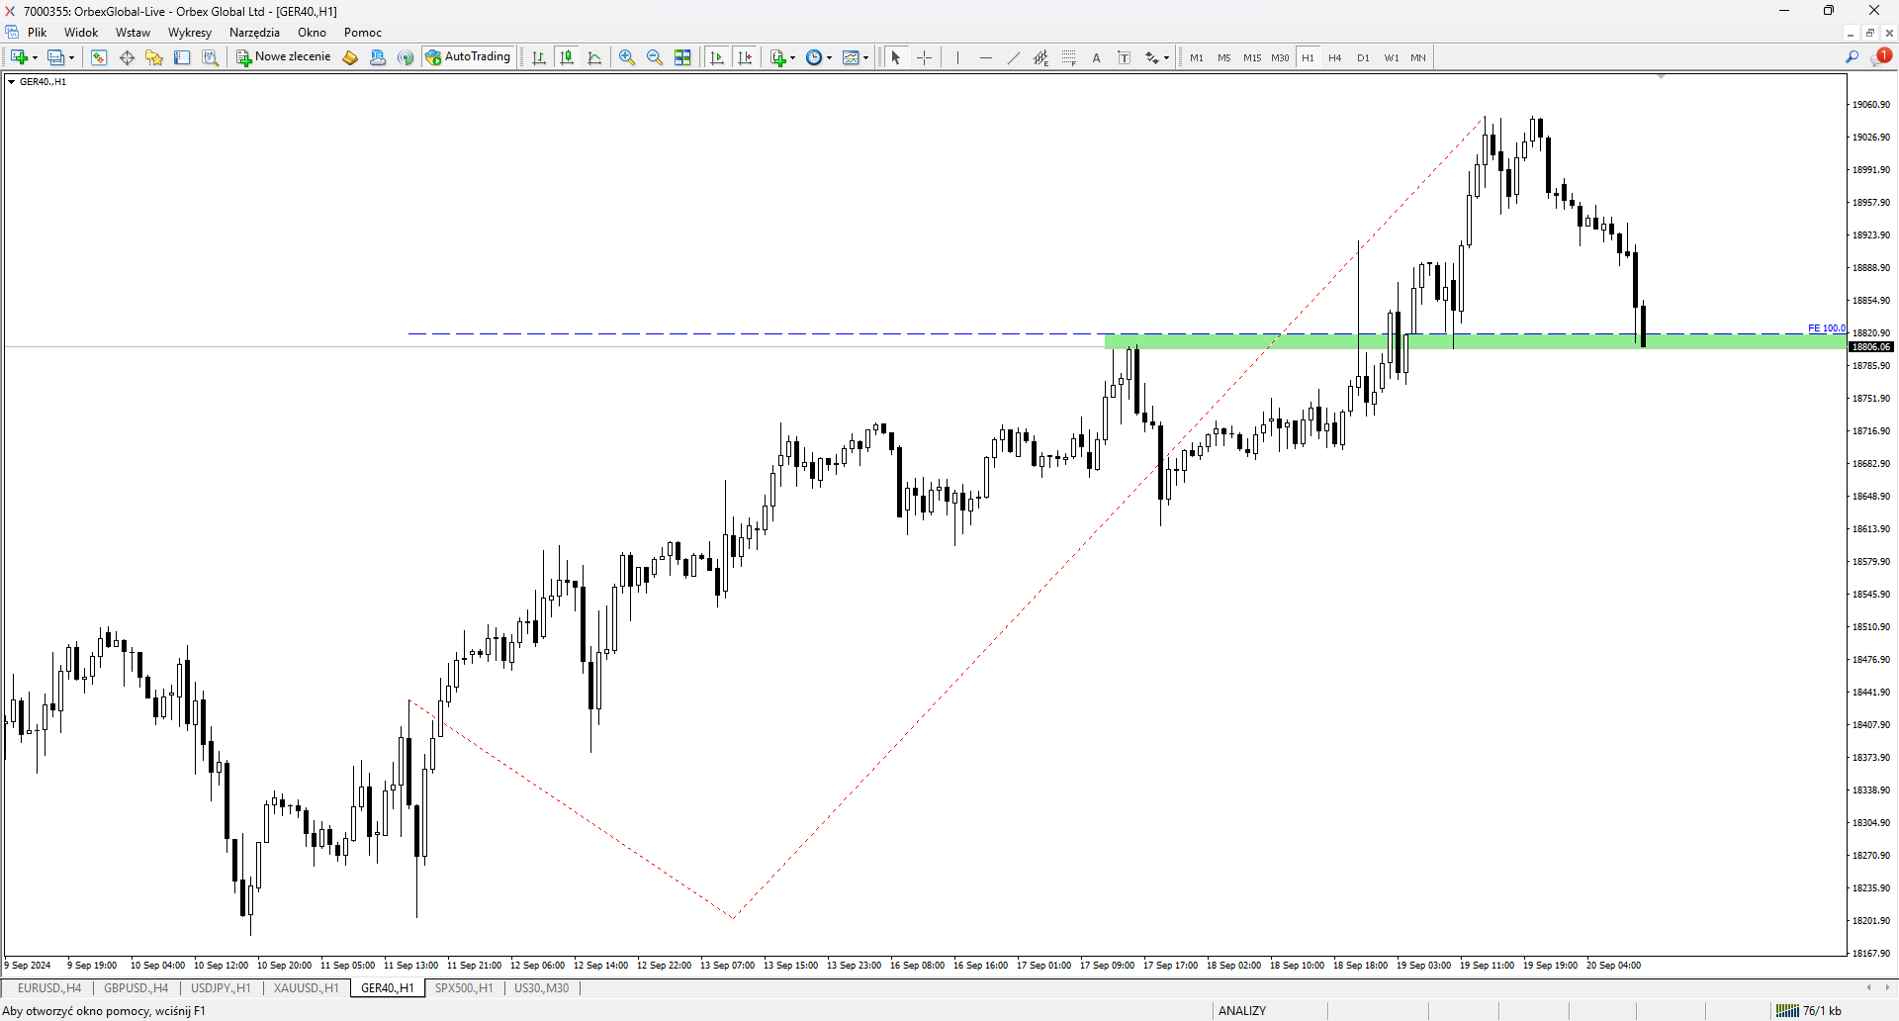Open the MQL5 cloud market icon
The height and width of the screenshot is (1021, 1899).
click(378, 57)
